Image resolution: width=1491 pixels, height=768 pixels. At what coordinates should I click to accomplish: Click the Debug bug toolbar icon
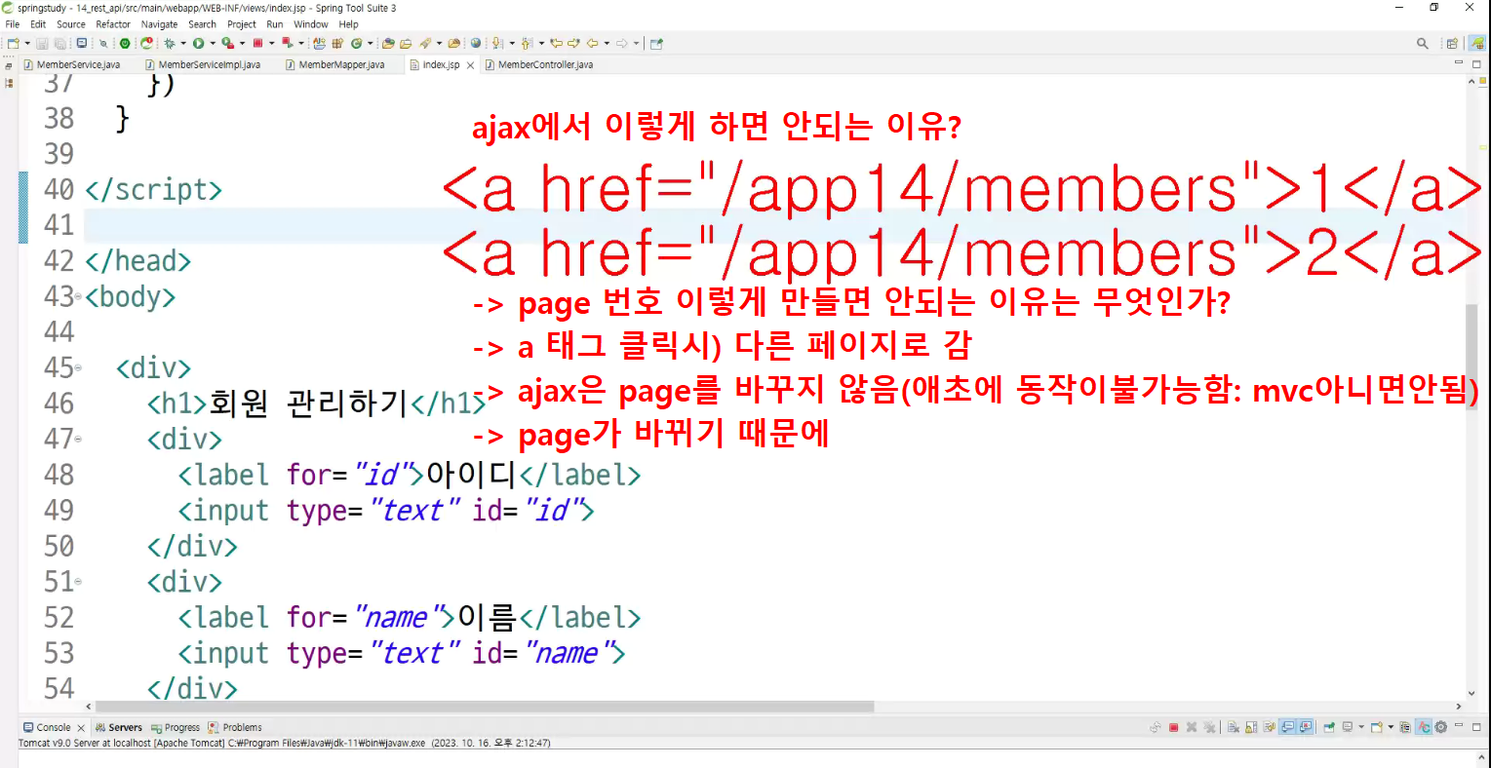coord(170,43)
